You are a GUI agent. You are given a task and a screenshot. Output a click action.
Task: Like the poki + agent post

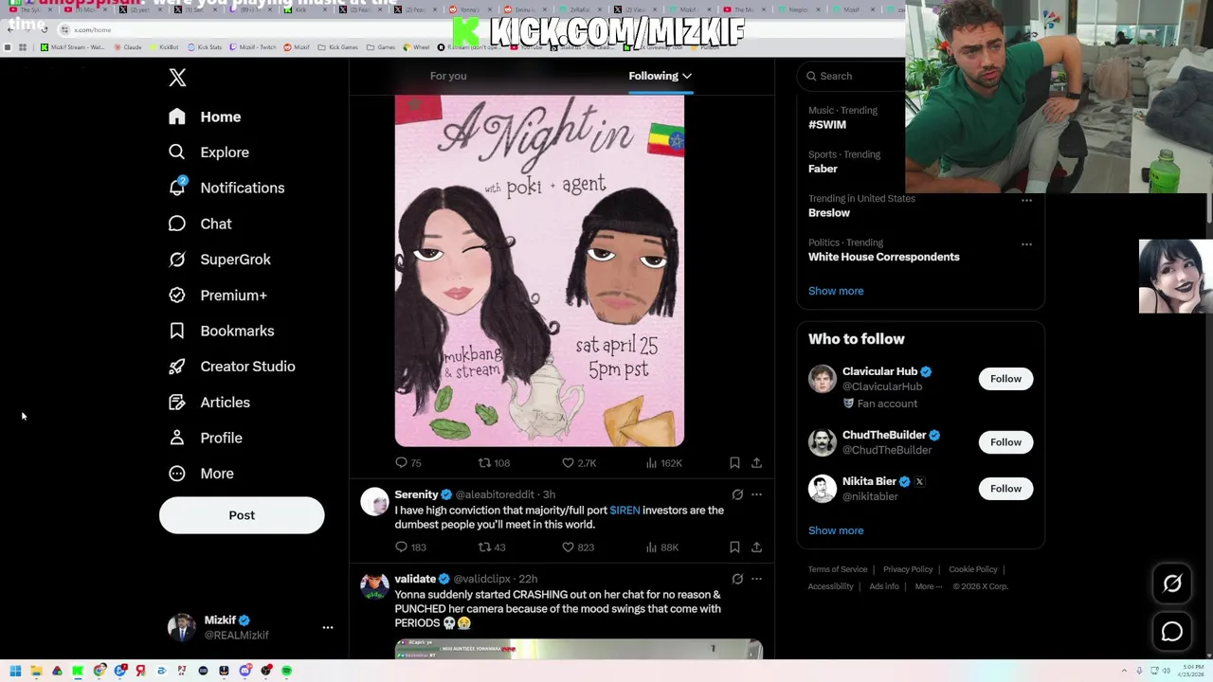click(x=579, y=463)
